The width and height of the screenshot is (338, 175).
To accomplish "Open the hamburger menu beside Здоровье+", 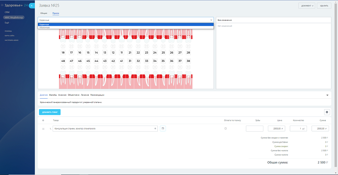I will point(2,5).
